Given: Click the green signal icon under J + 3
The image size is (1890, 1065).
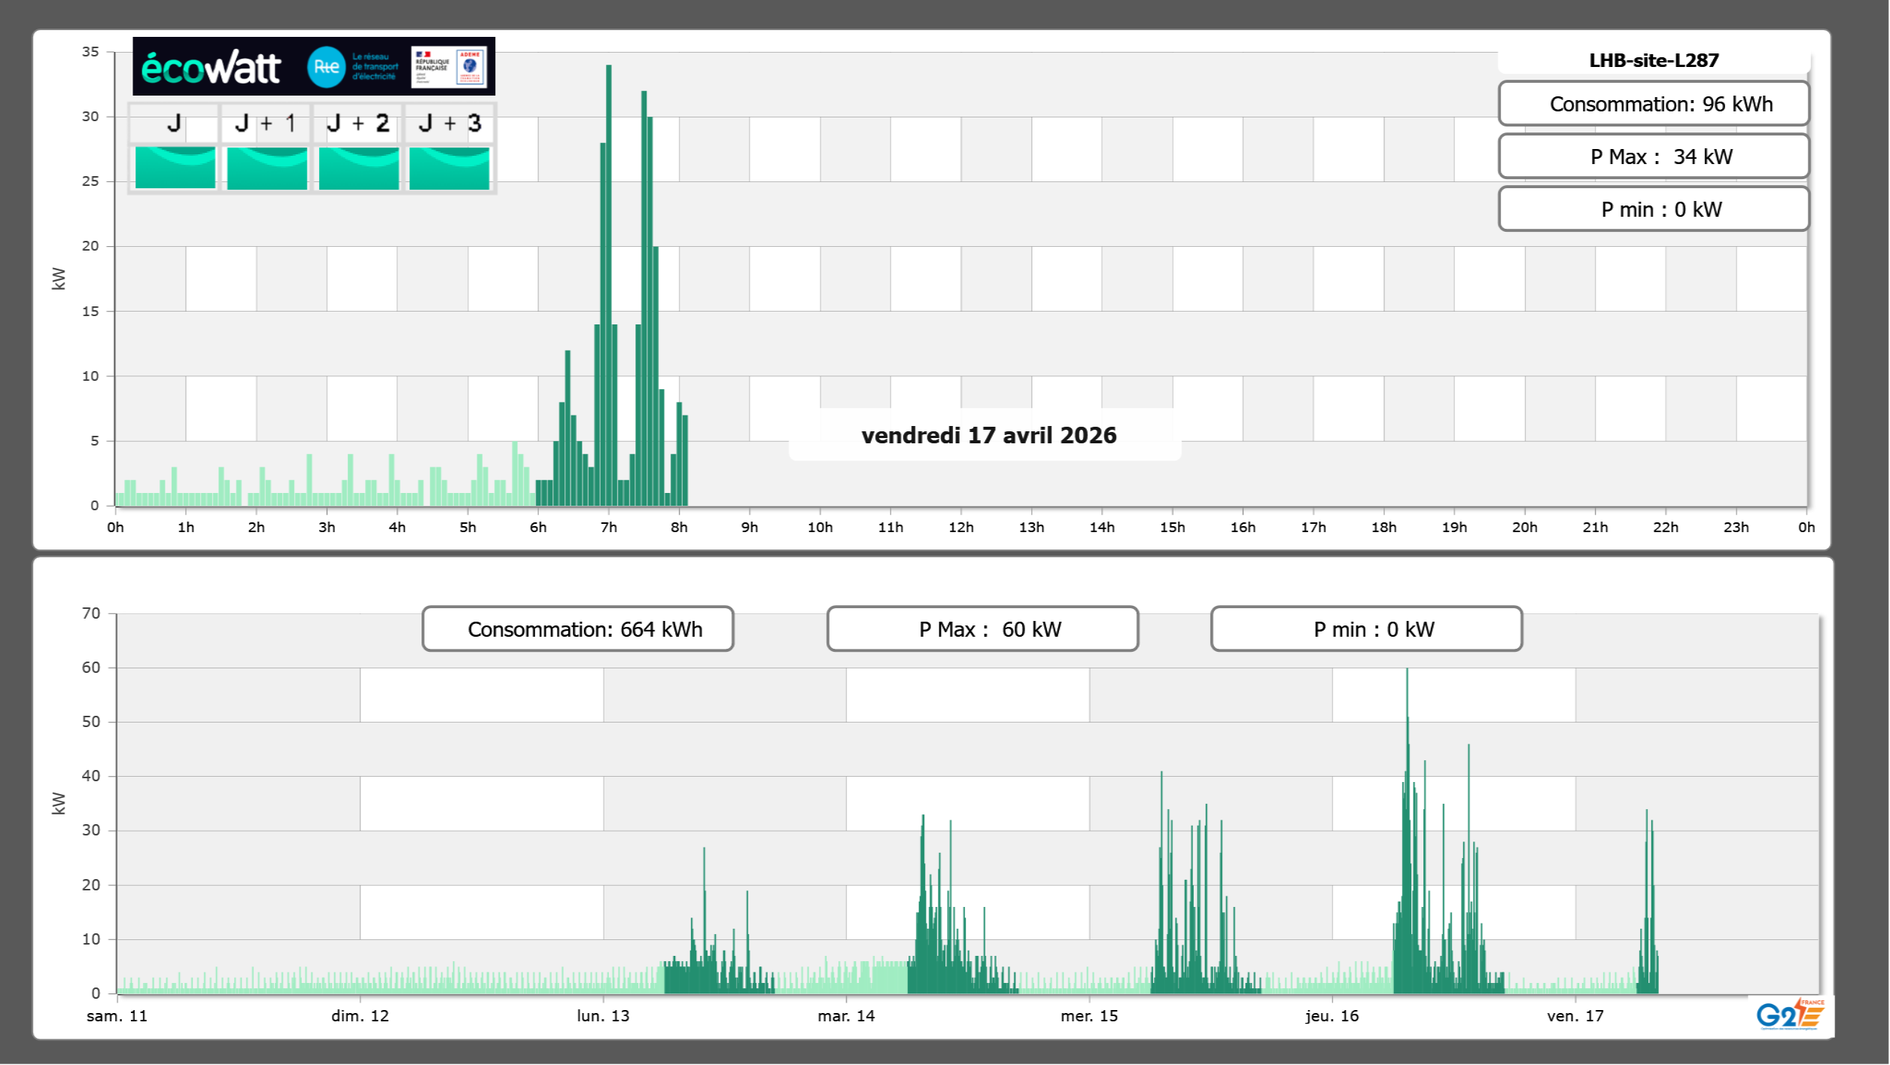Looking at the screenshot, I should 449,167.
